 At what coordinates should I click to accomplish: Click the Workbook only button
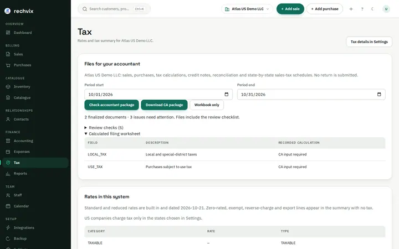[207, 105]
